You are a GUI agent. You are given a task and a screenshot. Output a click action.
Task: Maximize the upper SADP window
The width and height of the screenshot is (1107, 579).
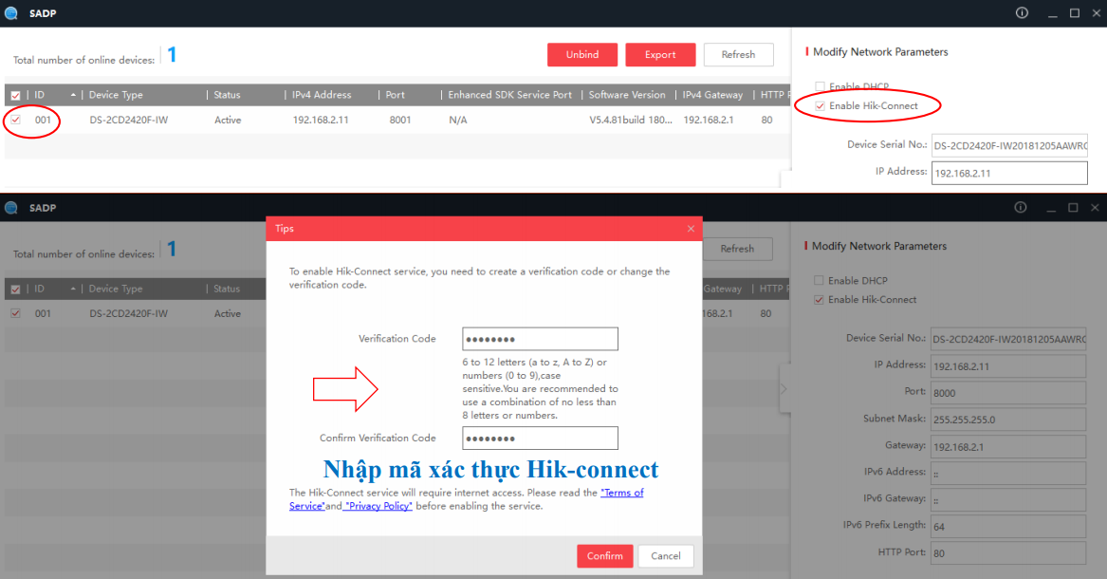(1075, 13)
